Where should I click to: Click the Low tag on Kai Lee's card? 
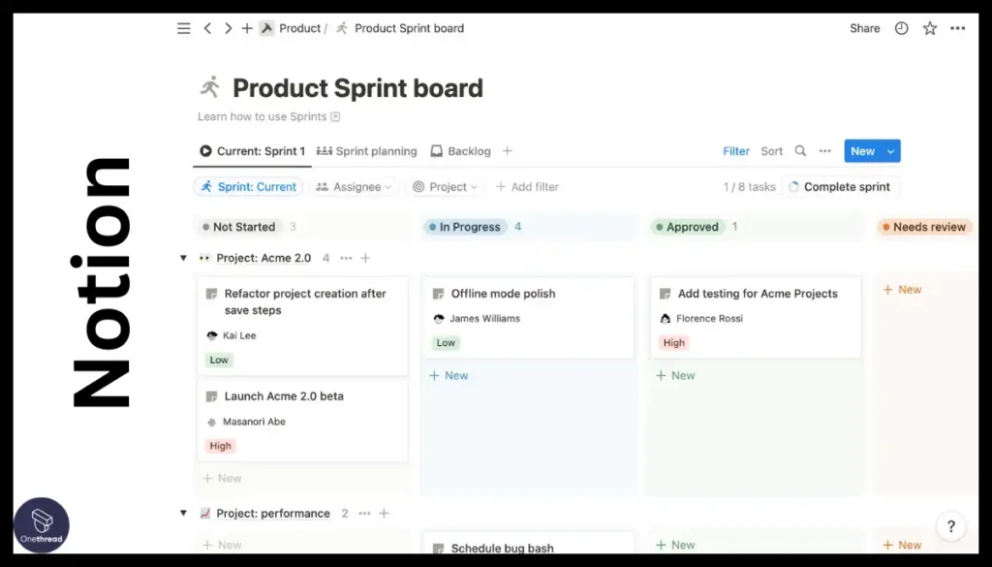(x=219, y=361)
